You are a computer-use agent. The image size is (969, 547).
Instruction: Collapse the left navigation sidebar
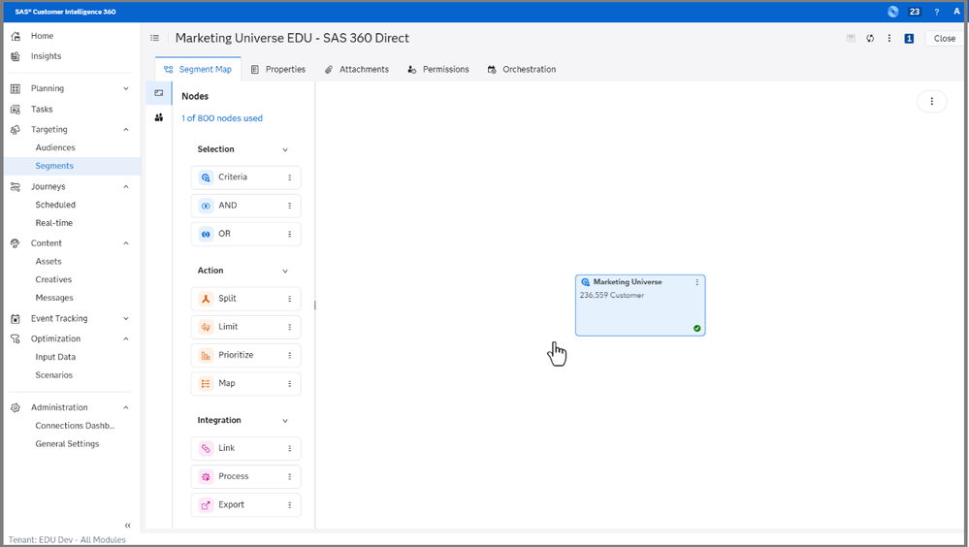127,526
